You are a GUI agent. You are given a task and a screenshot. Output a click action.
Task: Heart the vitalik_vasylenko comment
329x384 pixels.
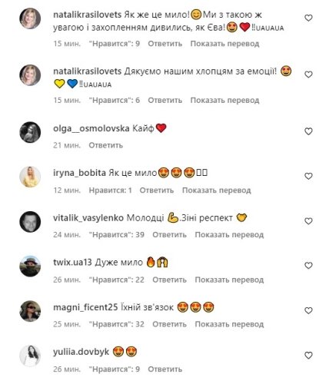(308, 221)
